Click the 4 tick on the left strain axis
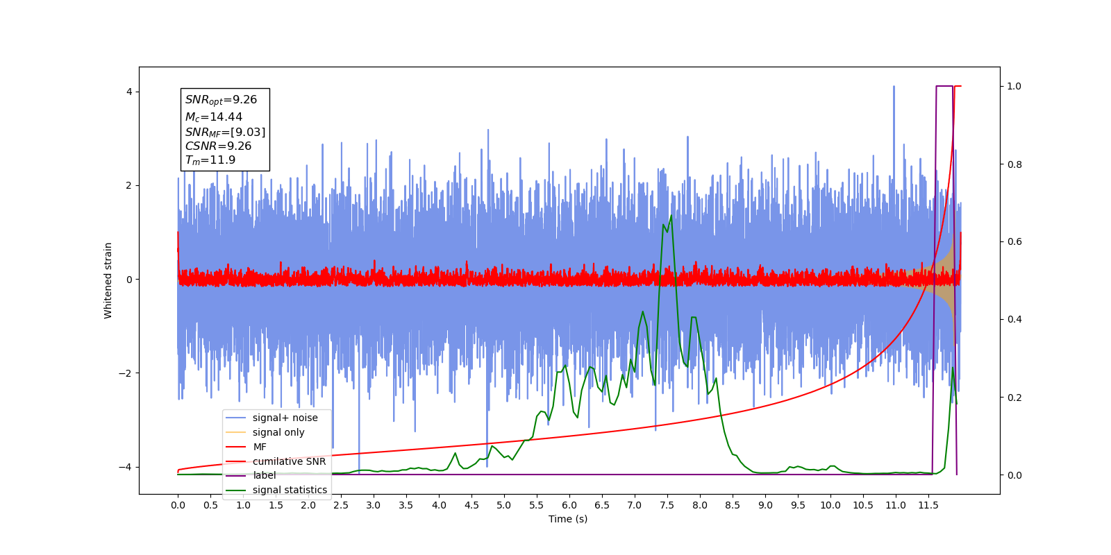This screenshot has height=555, width=1111. 129,92
